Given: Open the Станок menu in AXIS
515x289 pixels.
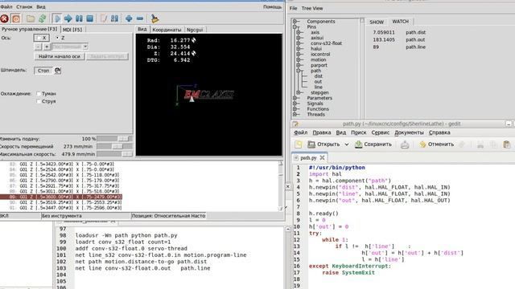Looking at the screenshot, I should pos(24,6).
